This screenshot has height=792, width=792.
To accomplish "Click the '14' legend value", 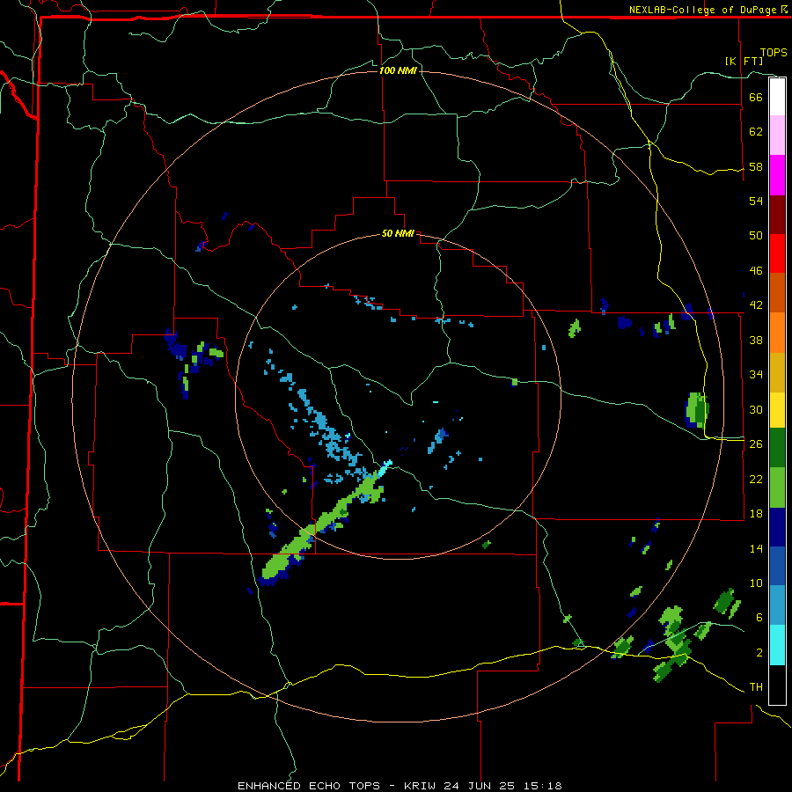I will click(x=756, y=548).
